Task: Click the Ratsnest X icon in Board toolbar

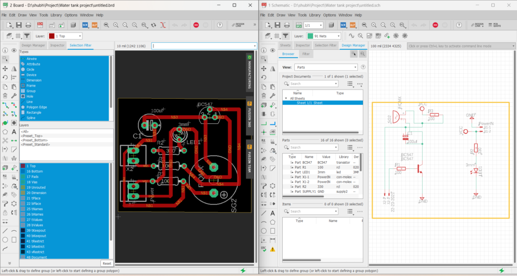Action: 163,25
